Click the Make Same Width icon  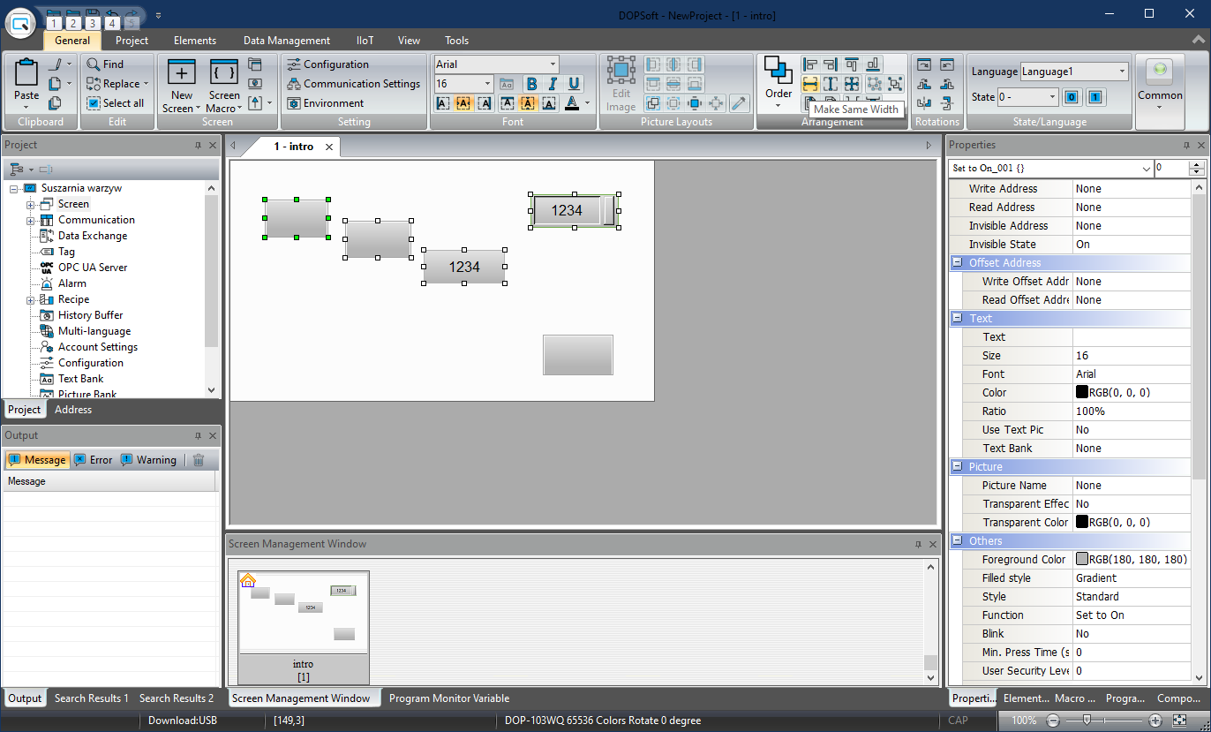809,84
